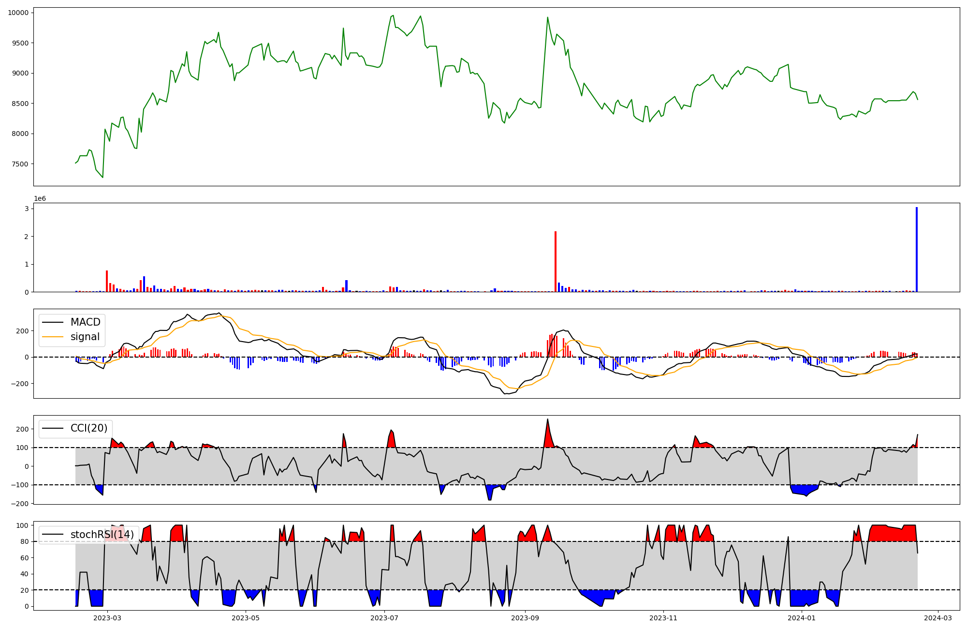The height and width of the screenshot is (629, 967).
Task: Click the 80 tick on stochRSI axis
Action: tap(24, 541)
